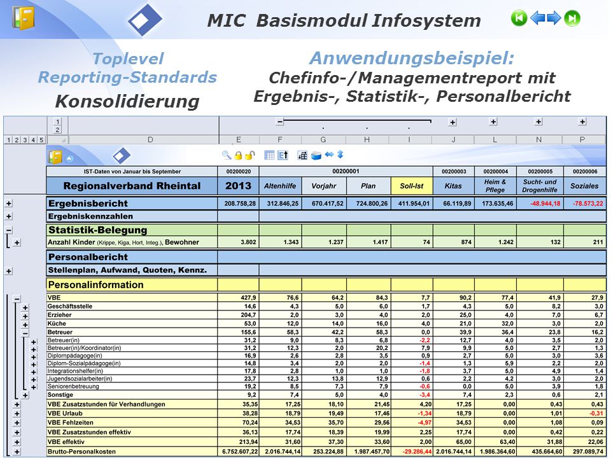Click the closed padlock icon

pos(238,155)
